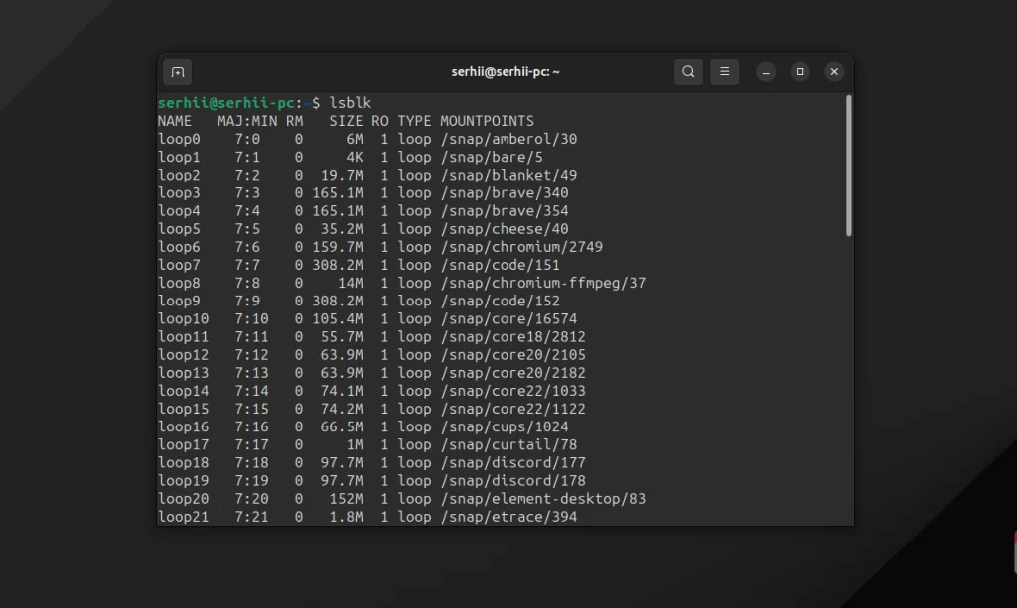
Task: Click the terminal vertical scrollbar thumb
Action: pos(848,165)
